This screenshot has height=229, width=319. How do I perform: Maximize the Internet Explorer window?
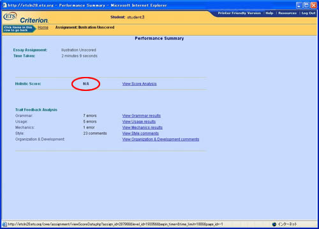[x=306, y=5]
